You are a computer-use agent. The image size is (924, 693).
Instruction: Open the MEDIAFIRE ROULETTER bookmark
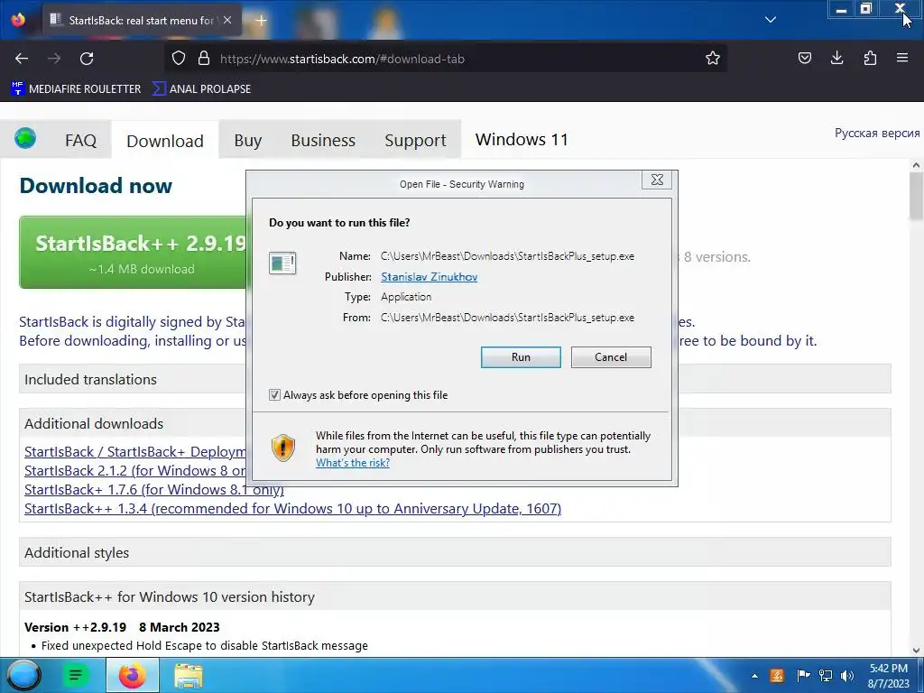coord(76,89)
